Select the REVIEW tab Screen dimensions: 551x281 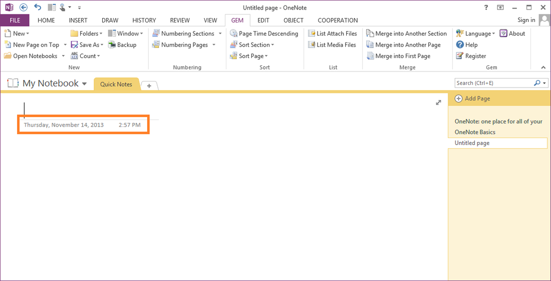point(180,20)
